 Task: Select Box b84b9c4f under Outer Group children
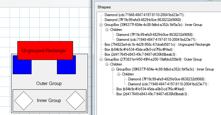[x=151, y=89]
